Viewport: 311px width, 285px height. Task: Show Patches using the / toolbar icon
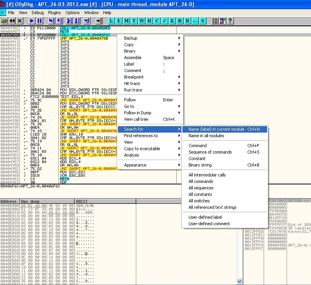[x=164, y=21]
